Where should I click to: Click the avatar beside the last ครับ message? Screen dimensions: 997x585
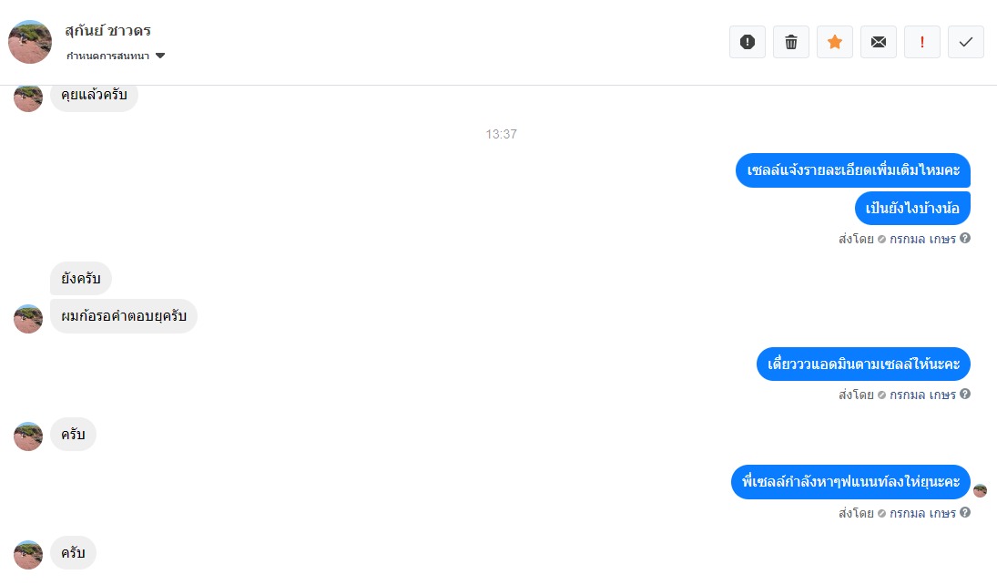[x=28, y=554]
